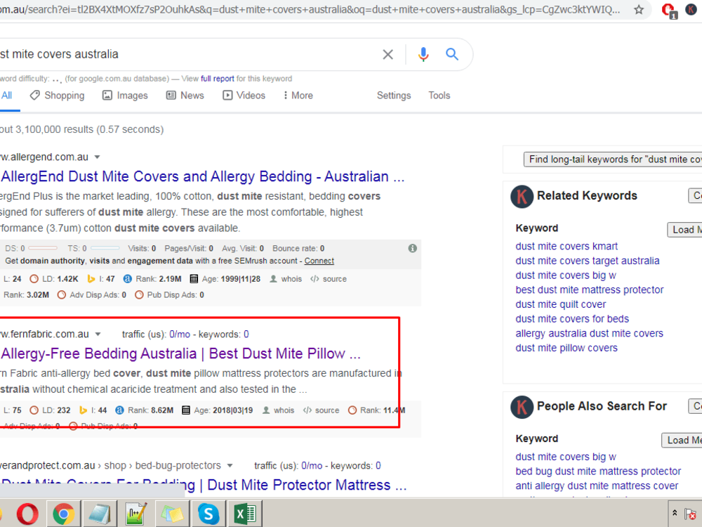Viewport: 702px width, 527px height.
Task: Click the browser address bar URL
Action: point(311,9)
